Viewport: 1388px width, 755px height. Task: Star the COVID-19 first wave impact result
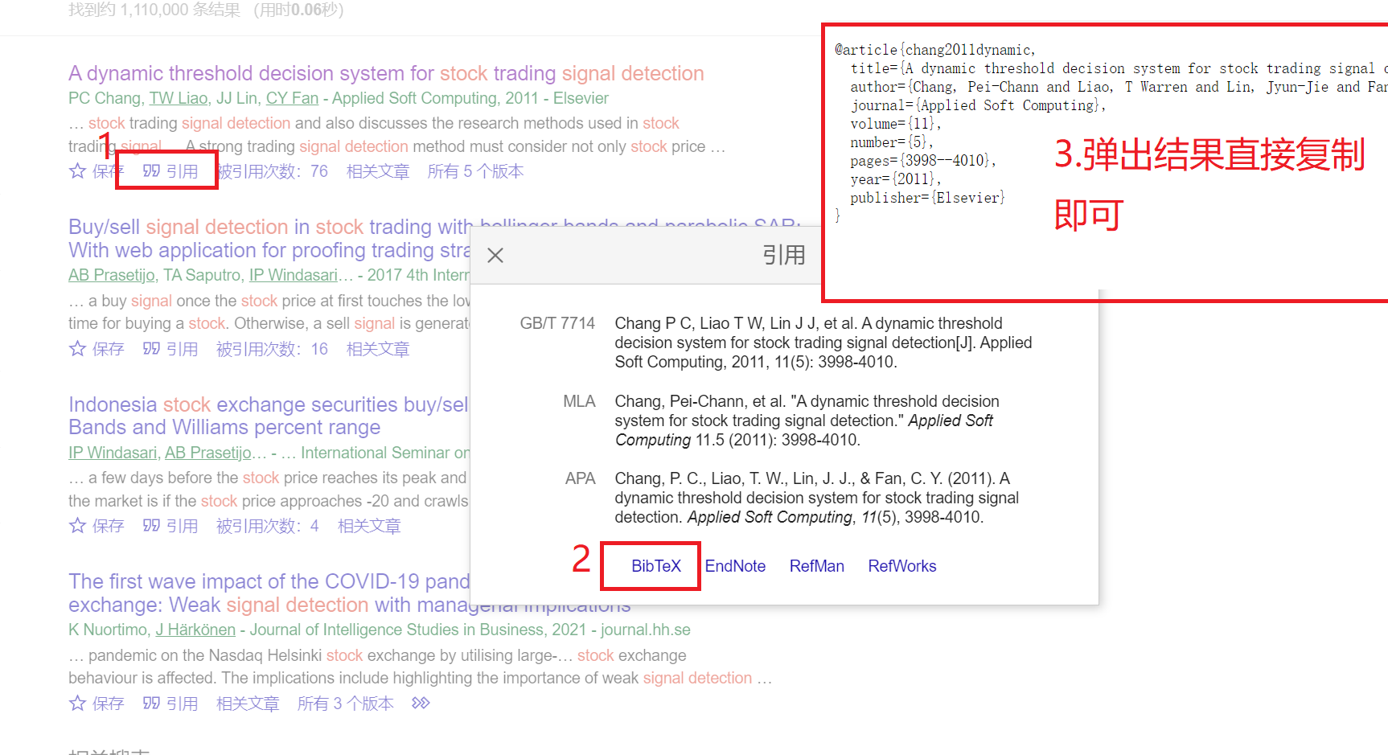click(78, 704)
